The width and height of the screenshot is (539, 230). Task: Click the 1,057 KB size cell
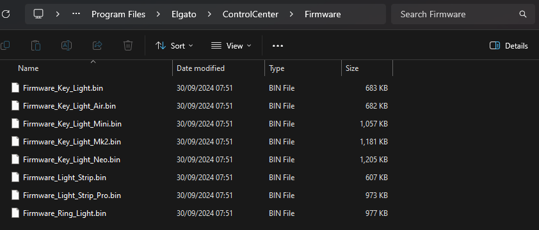point(374,124)
